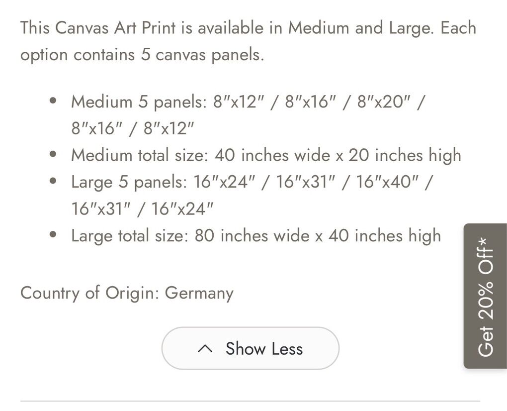Click the "80 inches wide x 40 inches high" text
Image resolution: width=507 pixels, height=411 pixels.
click(x=318, y=235)
